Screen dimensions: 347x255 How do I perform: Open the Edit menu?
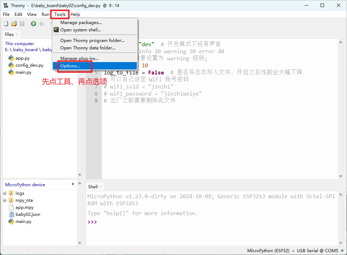[x=18, y=14]
